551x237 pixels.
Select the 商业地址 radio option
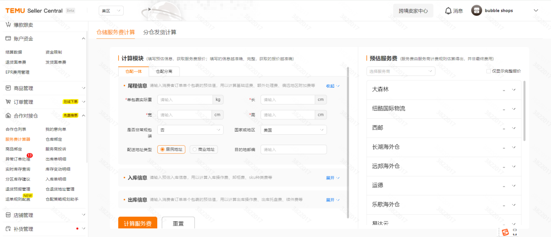pos(195,149)
